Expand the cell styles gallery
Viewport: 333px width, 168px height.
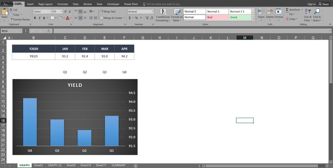click(x=253, y=19)
